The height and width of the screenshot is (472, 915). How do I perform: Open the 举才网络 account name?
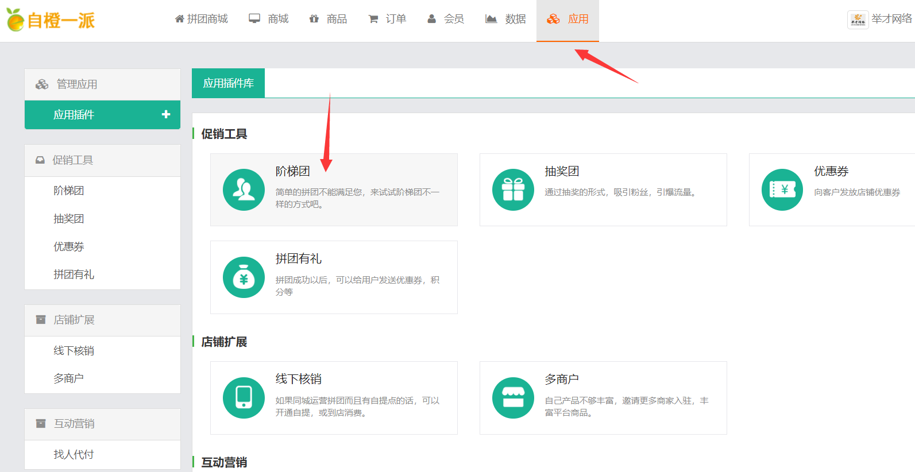891,19
